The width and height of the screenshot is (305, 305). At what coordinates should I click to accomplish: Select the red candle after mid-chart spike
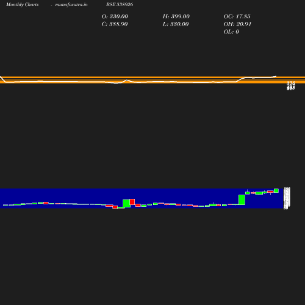coord(132,202)
